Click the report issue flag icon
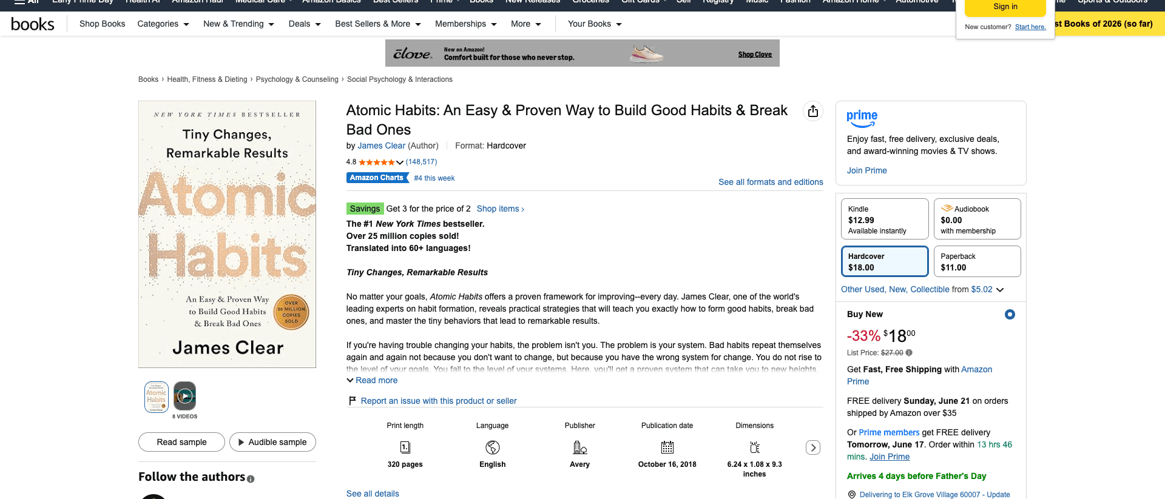The image size is (1165, 499). (x=352, y=401)
